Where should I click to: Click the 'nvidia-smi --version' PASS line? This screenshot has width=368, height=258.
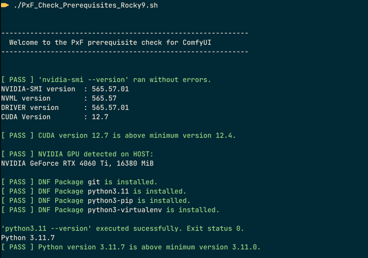(106, 80)
